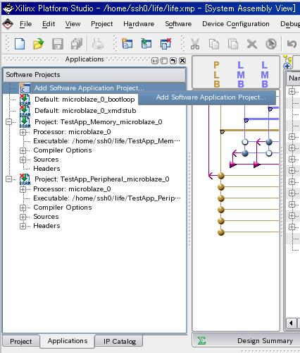Click the BRAM icon beside TestApp_Memory_microblaze_0
Viewport: 300px width, 353px height.
tap(25, 122)
